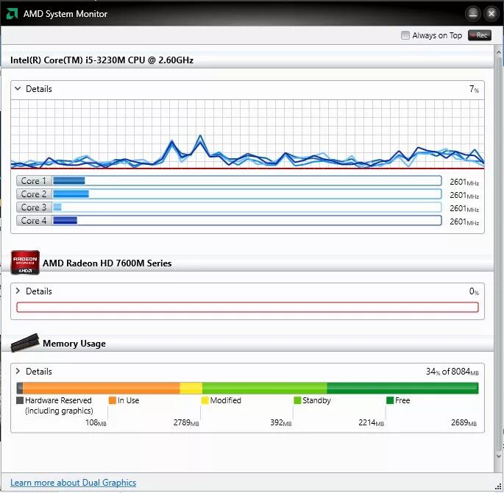Minimize the AMD System Monitor window
The width and height of the screenshot is (504, 493).
tap(473, 14)
